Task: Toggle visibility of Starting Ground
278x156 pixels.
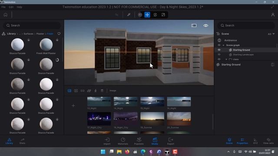Action: [219, 50]
